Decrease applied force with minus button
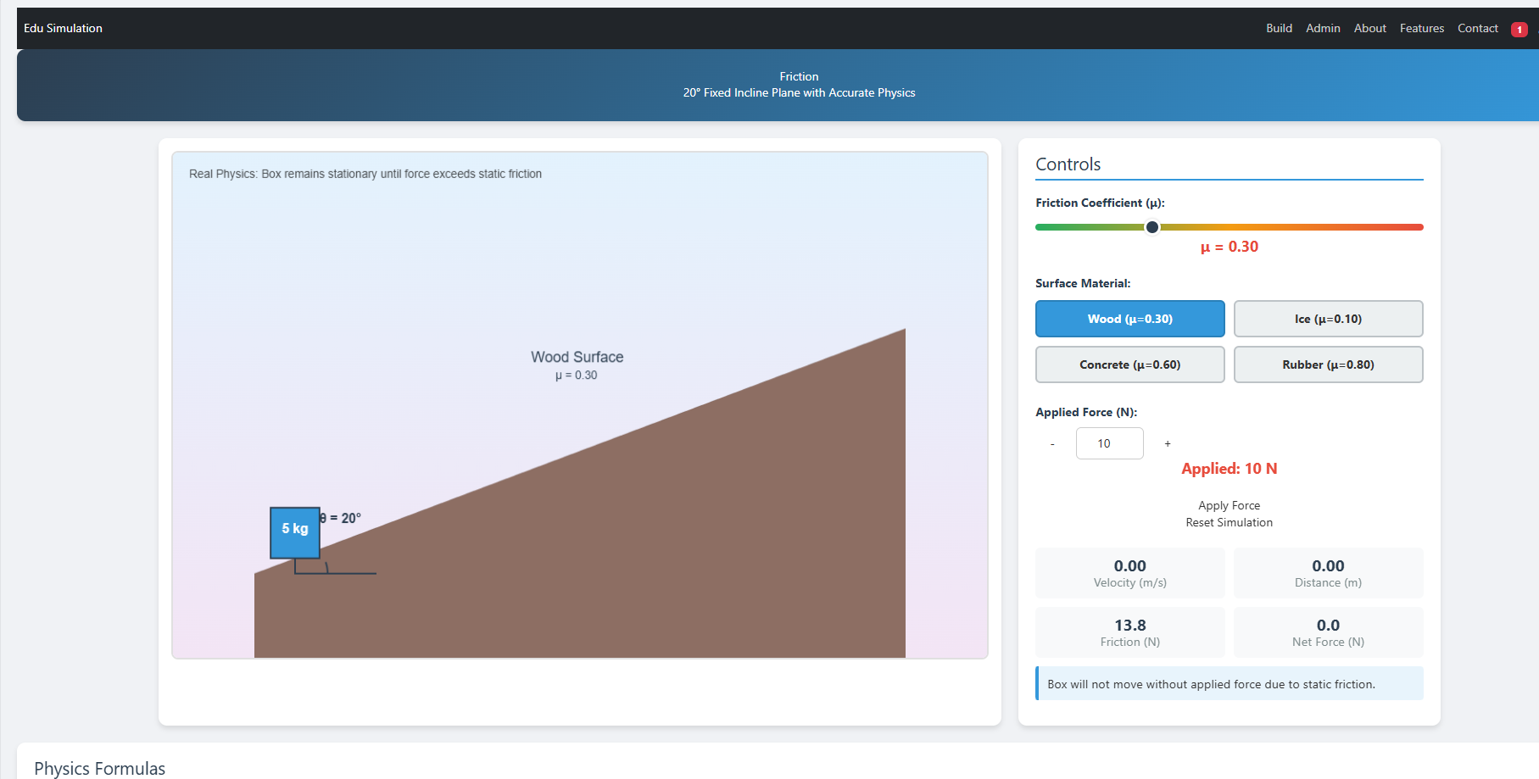 click(1052, 443)
